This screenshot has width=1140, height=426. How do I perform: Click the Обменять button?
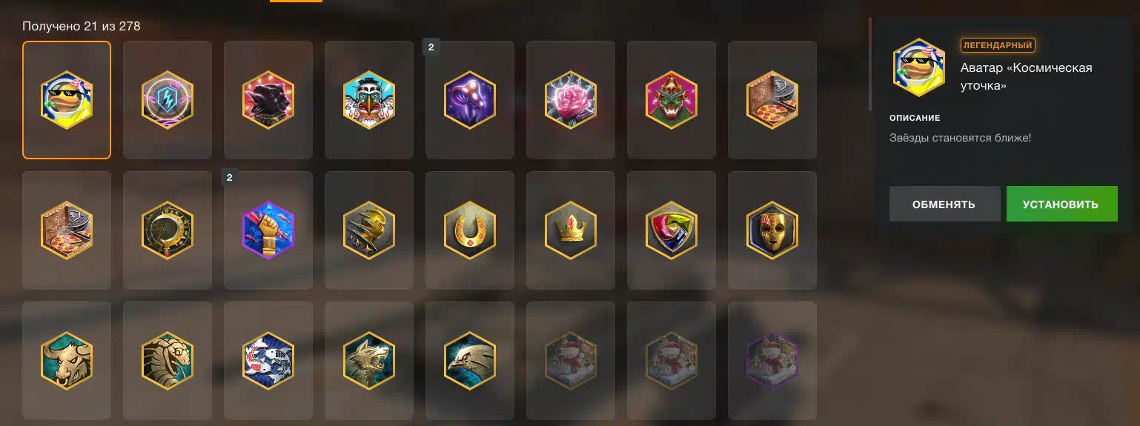[944, 204]
